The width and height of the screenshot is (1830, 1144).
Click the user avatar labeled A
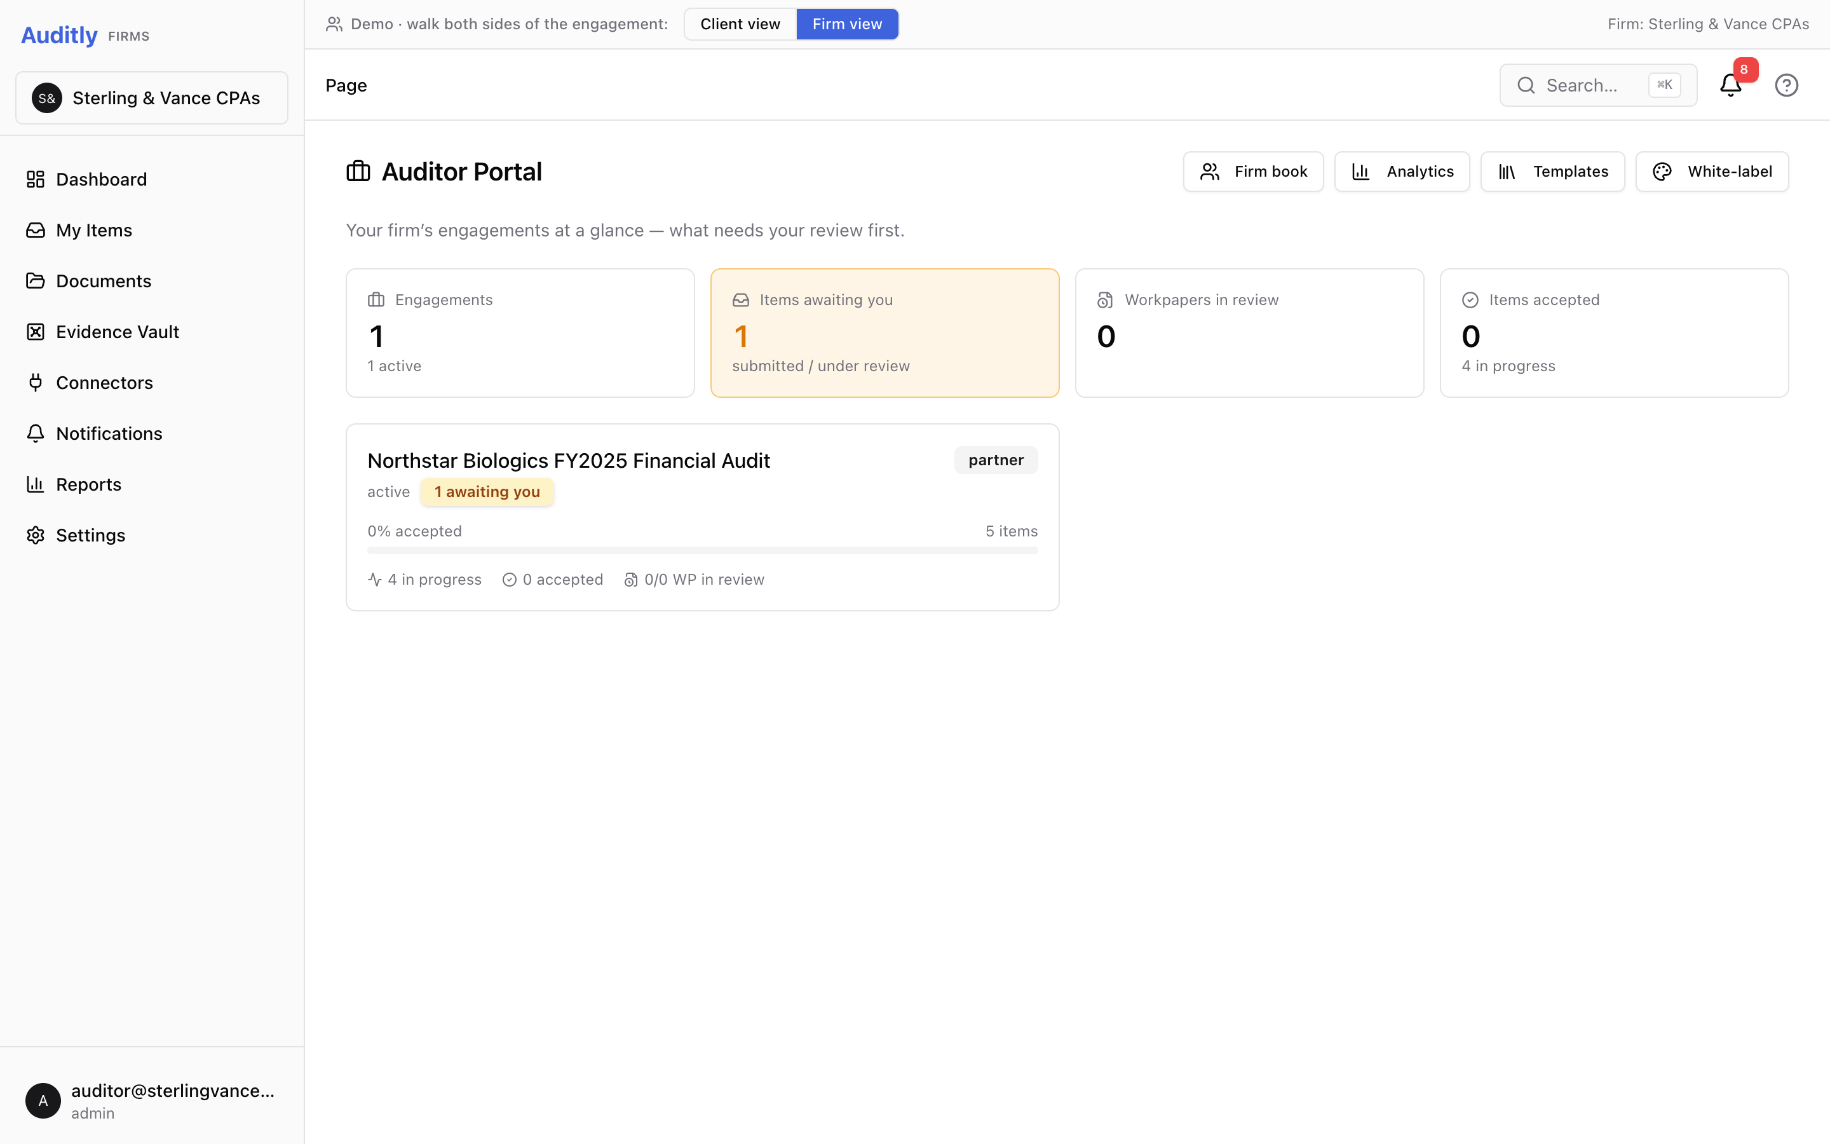(43, 1101)
